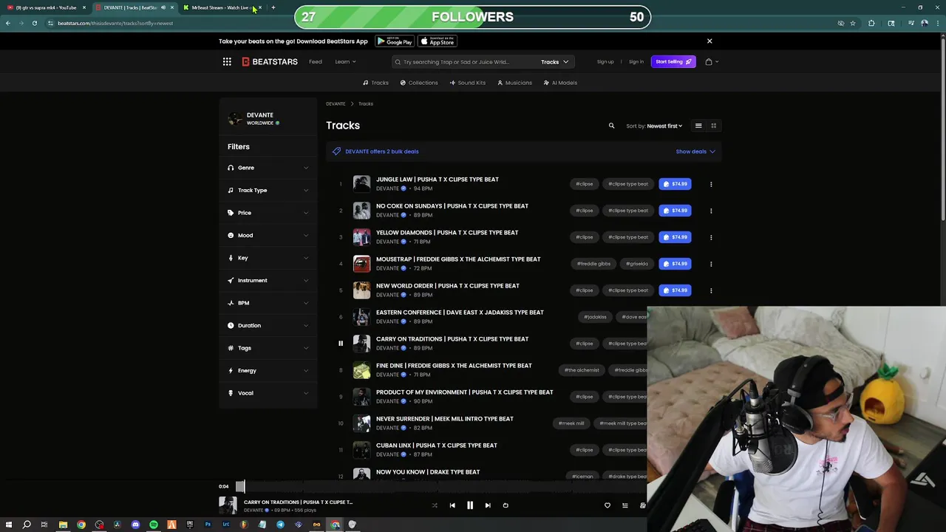The width and height of the screenshot is (946, 532).
Task: Open more options for Mousetrap track
Action: coord(711,264)
